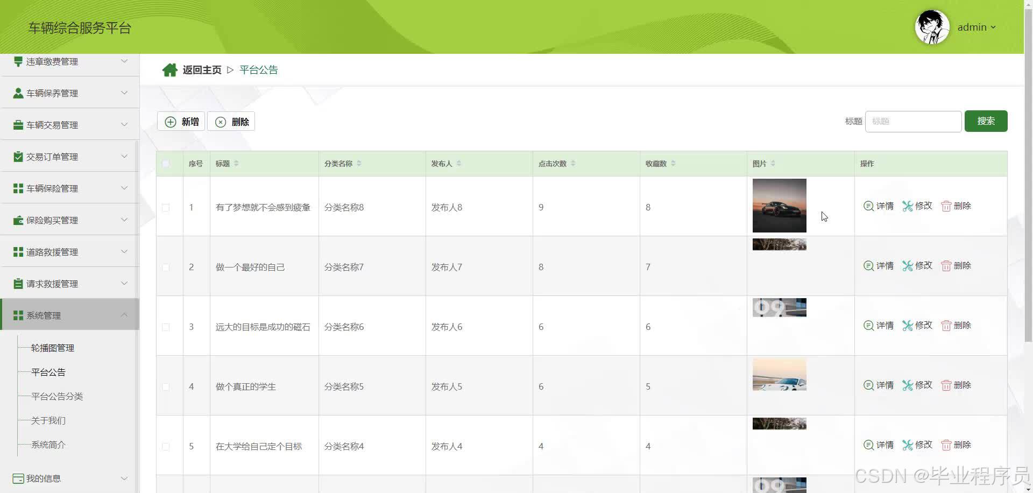The height and width of the screenshot is (493, 1033).
Task: Select 平台公告 submenu item
Action: [x=48, y=372]
